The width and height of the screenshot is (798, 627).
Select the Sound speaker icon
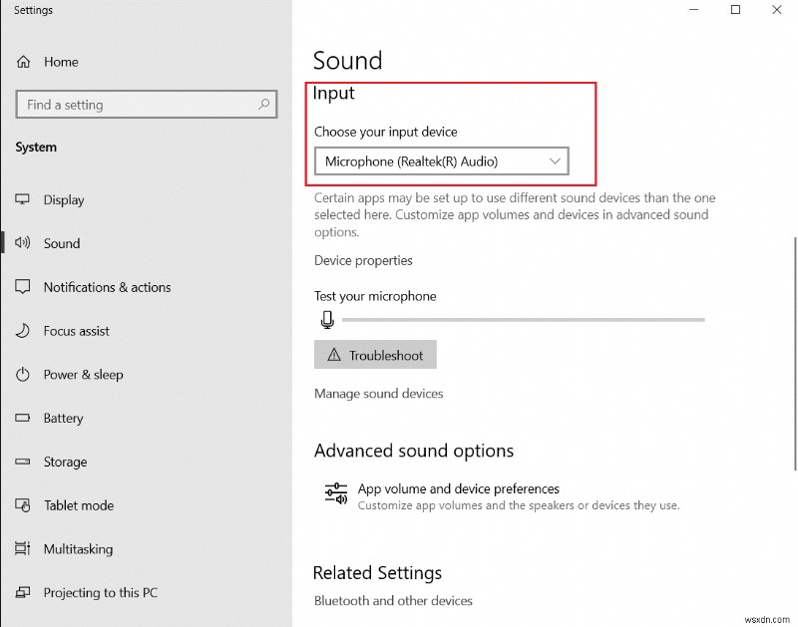22,243
